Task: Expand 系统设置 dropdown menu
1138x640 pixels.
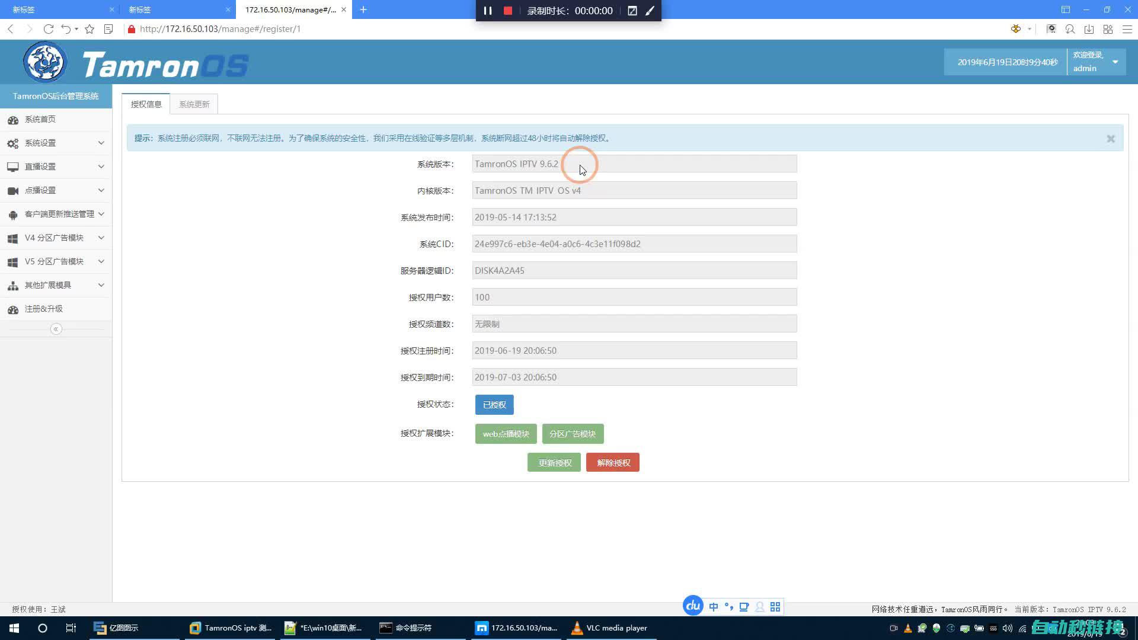Action: click(56, 143)
